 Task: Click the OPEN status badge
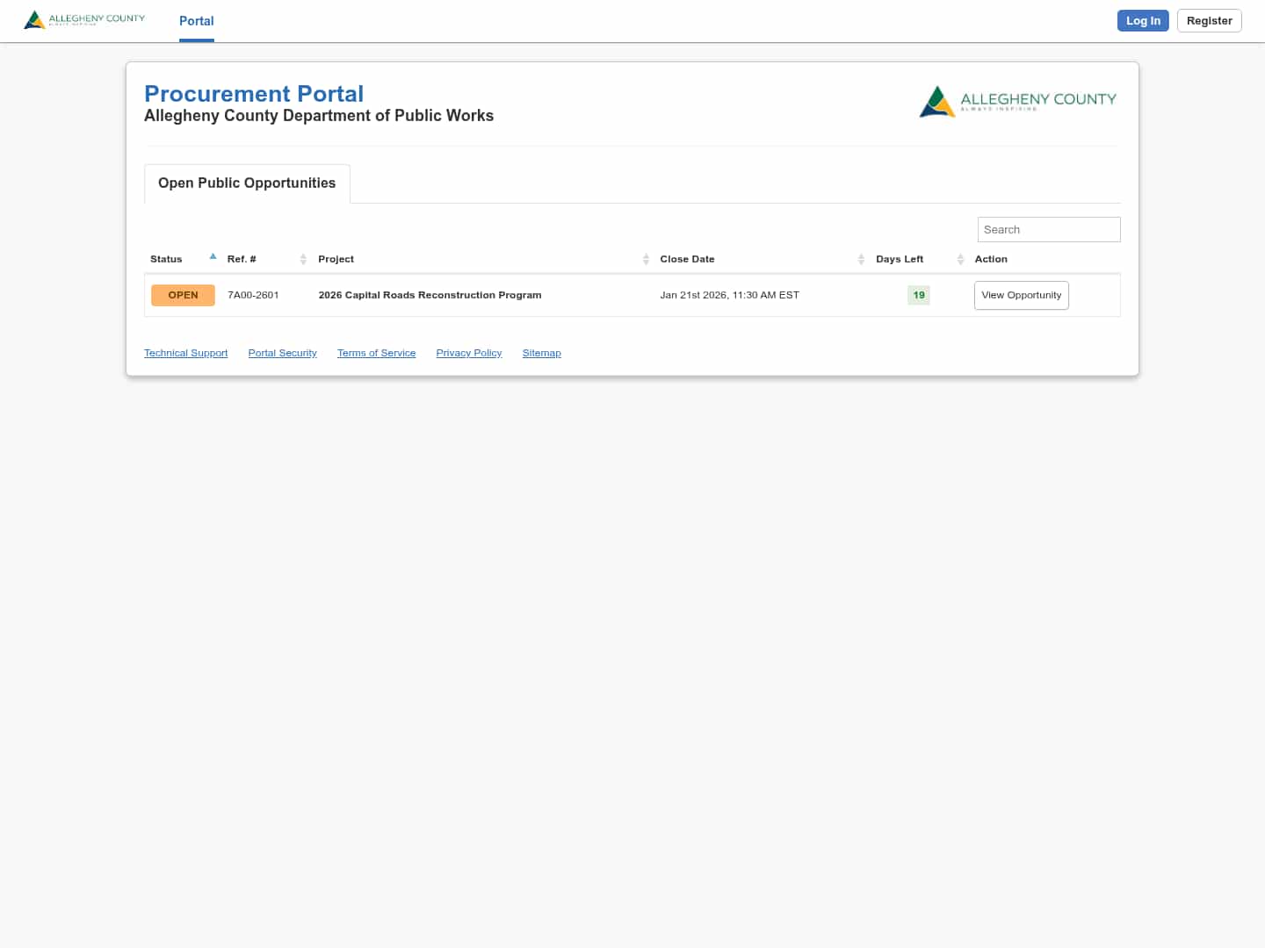183,295
